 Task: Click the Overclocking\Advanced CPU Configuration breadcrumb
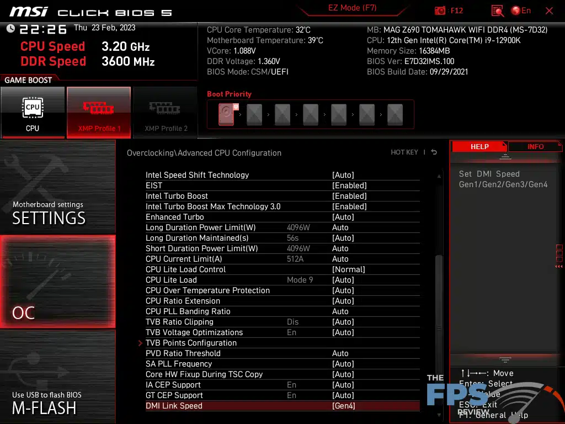204,153
